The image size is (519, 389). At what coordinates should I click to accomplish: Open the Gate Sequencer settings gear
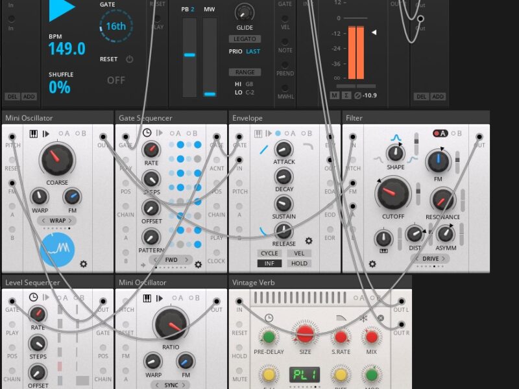198,265
